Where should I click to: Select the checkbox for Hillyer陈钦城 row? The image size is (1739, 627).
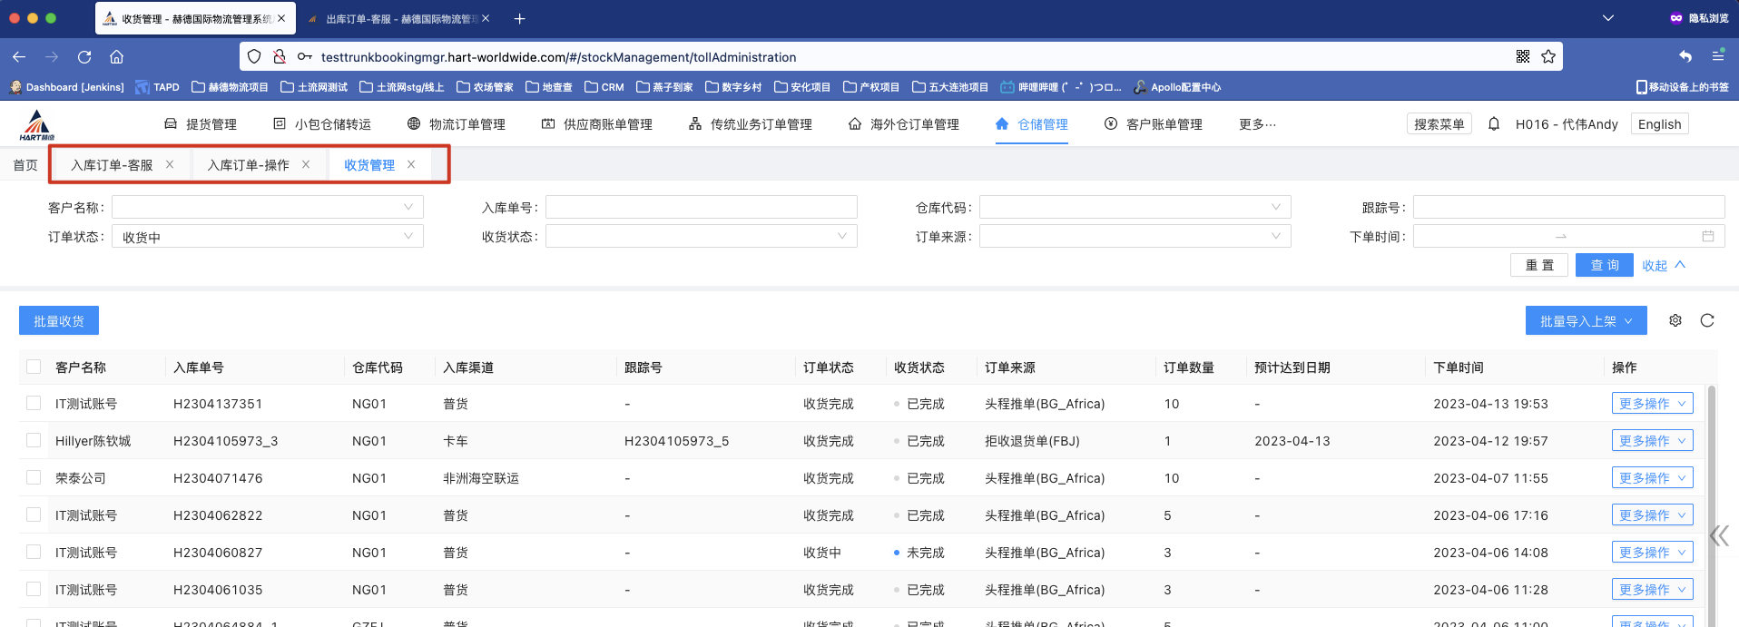34,441
